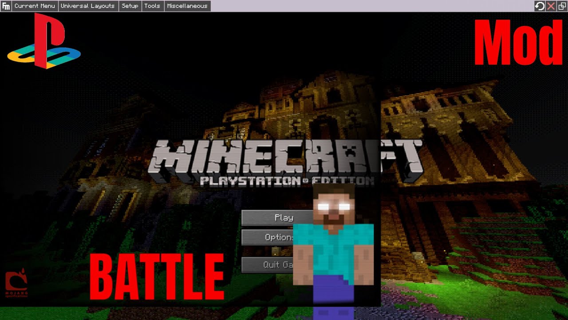Click the PlayStation logo
Screen dimensions: 568x320
coord(44,41)
